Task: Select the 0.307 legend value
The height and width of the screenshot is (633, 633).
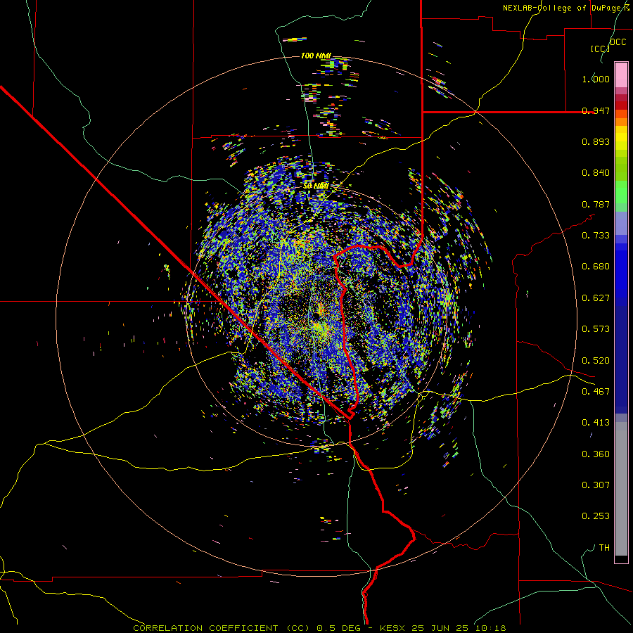Action: tap(596, 485)
